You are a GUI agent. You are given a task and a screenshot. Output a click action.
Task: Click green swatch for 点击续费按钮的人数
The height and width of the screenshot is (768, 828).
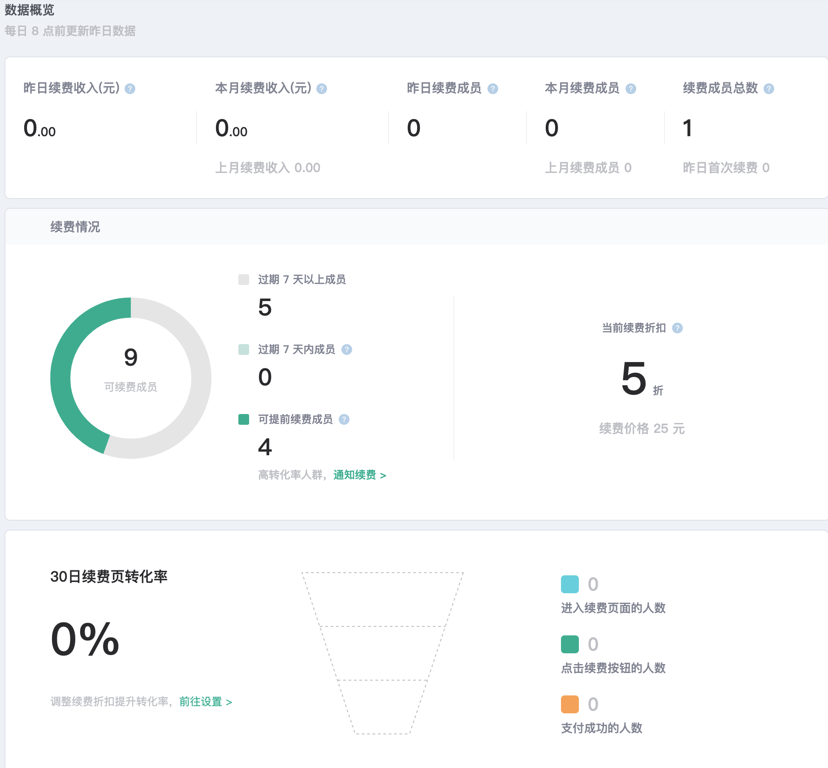pos(570,644)
